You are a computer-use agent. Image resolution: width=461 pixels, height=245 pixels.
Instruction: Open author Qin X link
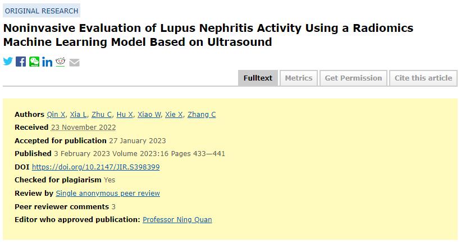(x=56, y=115)
